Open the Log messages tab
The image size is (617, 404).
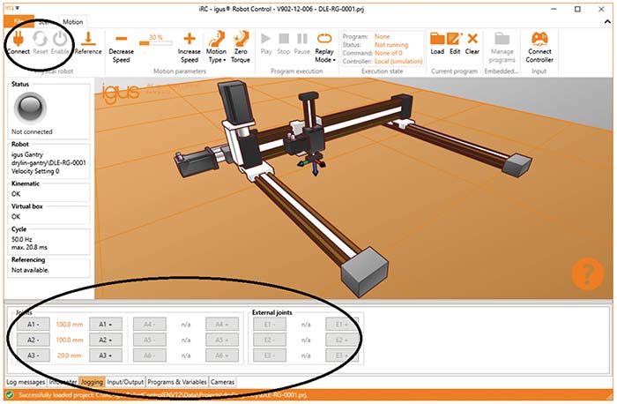(x=26, y=382)
